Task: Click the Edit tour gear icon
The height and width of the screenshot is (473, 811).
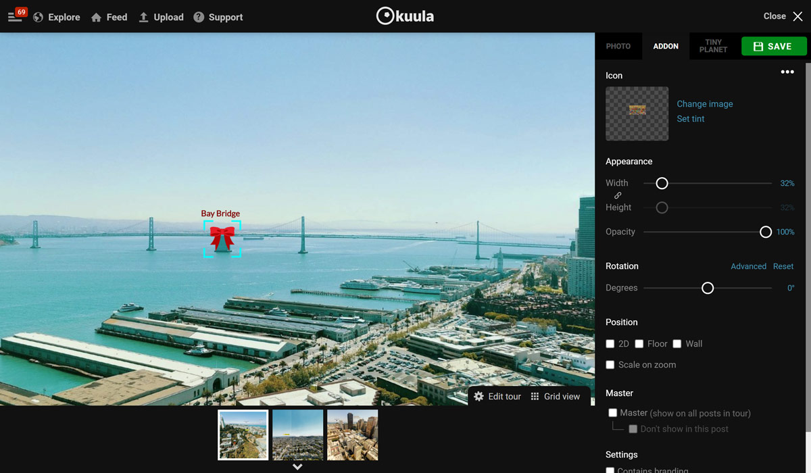Action: (478, 397)
